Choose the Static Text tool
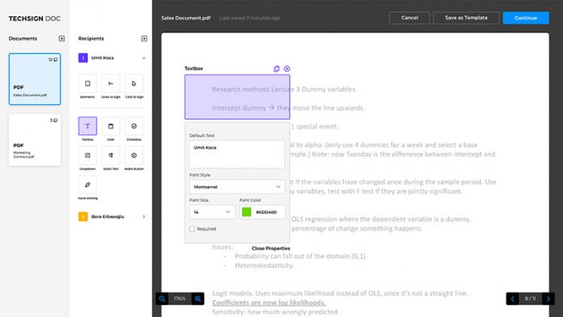 coord(111,155)
